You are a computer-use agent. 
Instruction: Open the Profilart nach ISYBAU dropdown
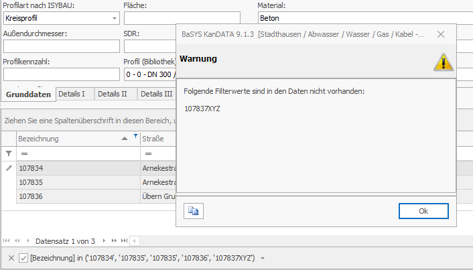click(115, 17)
